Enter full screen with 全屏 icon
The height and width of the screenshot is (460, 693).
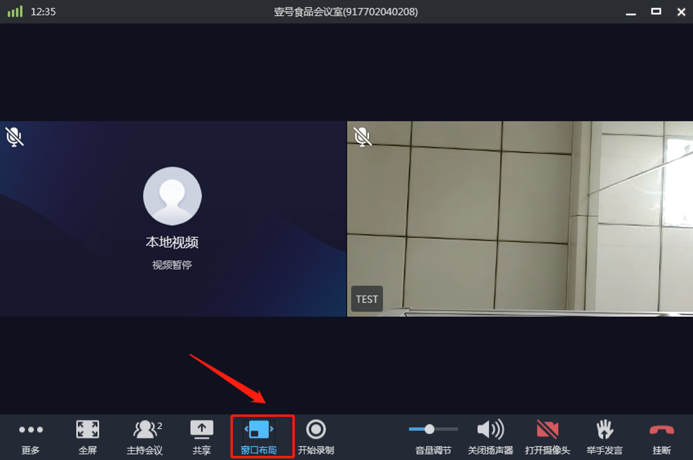[88, 436]
